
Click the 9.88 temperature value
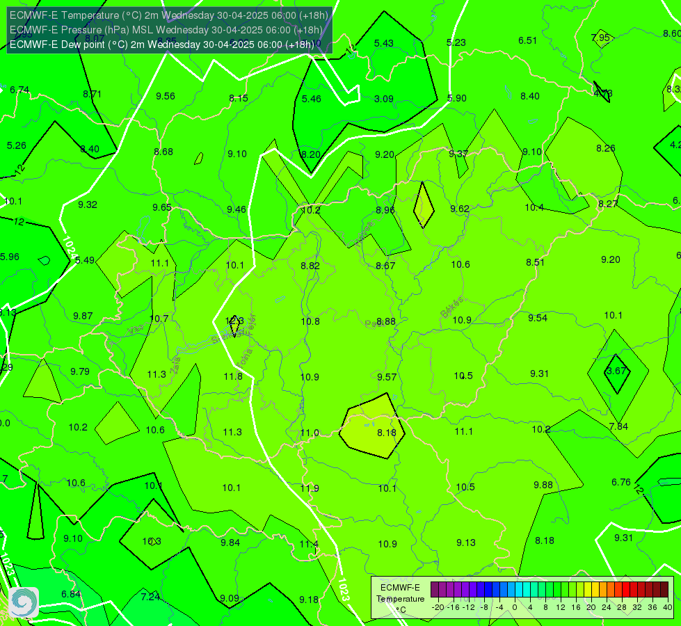pos(543,485)
